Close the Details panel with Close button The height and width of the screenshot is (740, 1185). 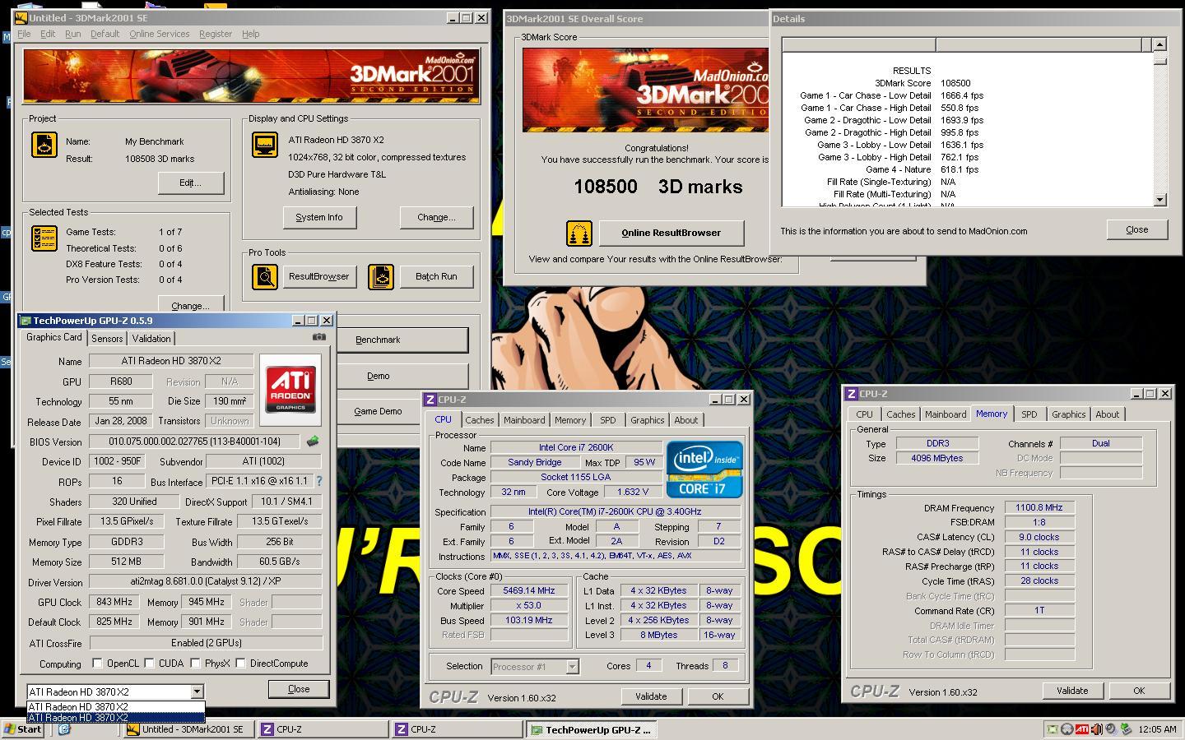coord(1137,230)
